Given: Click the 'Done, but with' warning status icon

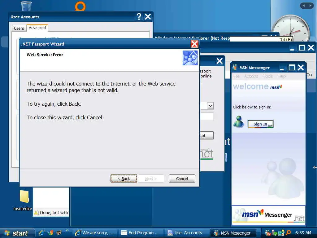Looking at the screenshot, I should [36, 213].
